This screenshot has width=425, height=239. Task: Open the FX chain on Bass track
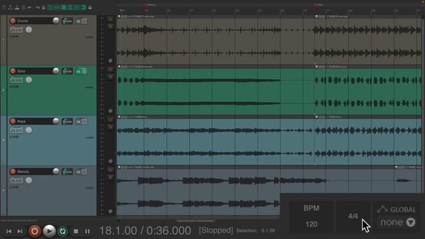coord(78,72)
